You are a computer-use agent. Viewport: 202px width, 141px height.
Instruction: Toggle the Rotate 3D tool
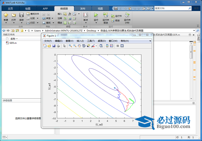(x=84, y=46)
